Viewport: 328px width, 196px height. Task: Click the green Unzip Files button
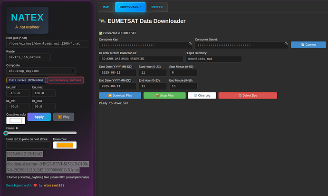(x=164, y=95)
